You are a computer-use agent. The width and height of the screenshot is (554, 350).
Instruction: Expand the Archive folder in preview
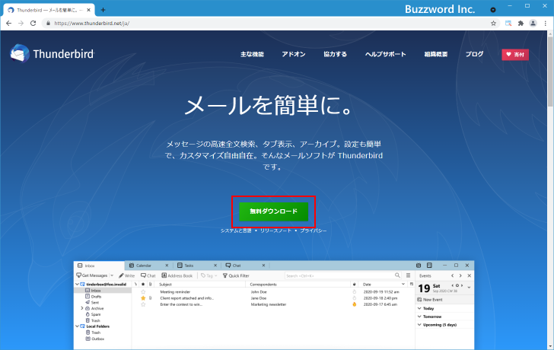coord(82,308)
